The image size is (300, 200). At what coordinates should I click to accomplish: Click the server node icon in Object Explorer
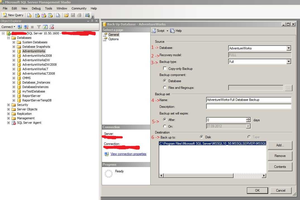click(x=9, y=33)
